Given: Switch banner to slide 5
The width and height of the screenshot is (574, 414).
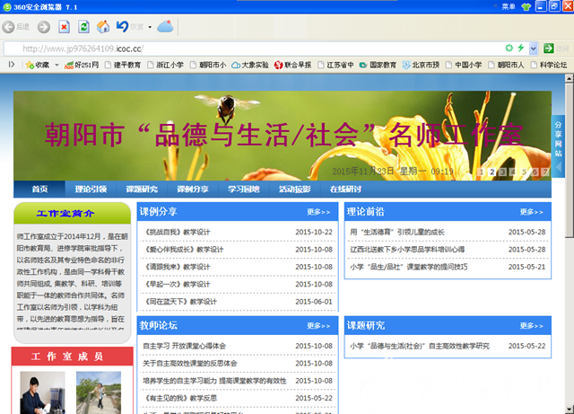Looking at the screenshot, I should point(525,172).
